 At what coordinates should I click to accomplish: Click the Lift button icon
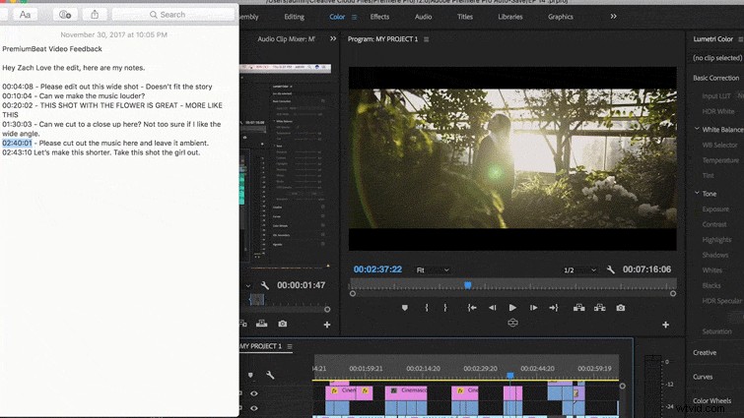578,308
